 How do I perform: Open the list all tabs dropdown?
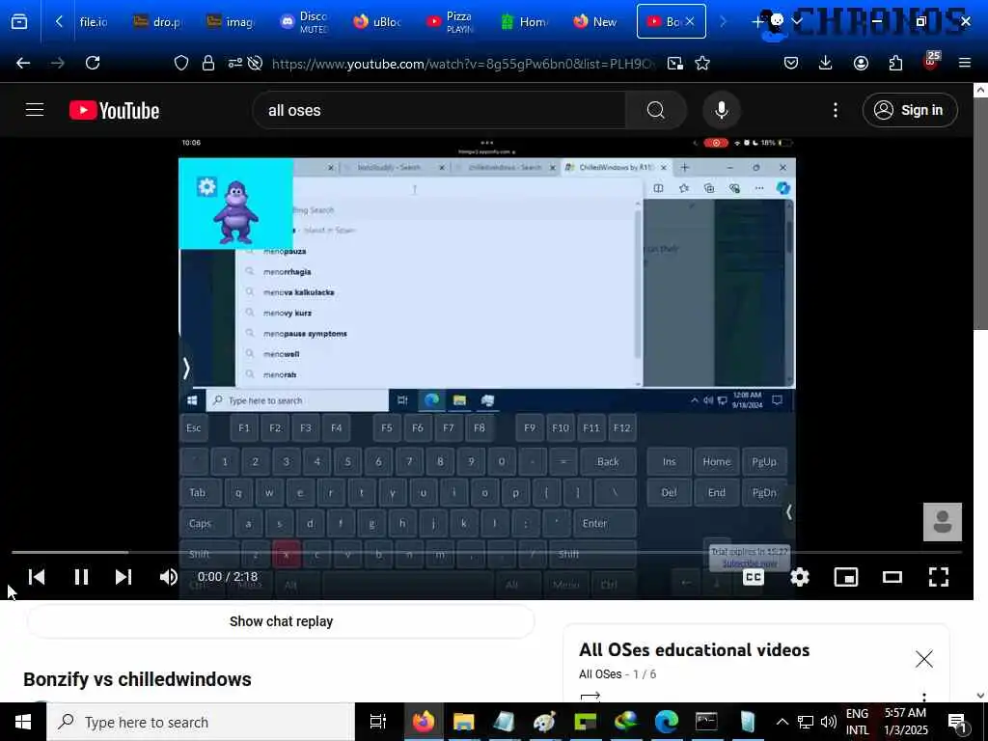(796, 22)
